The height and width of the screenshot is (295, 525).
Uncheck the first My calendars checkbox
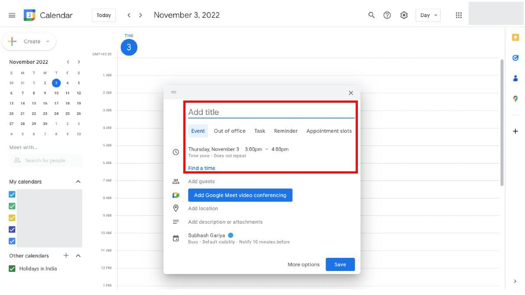tap(12, 194)
